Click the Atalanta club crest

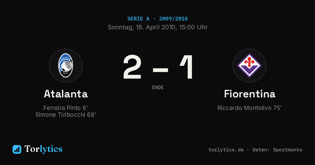pyautogui.click(x=66, y=65)
